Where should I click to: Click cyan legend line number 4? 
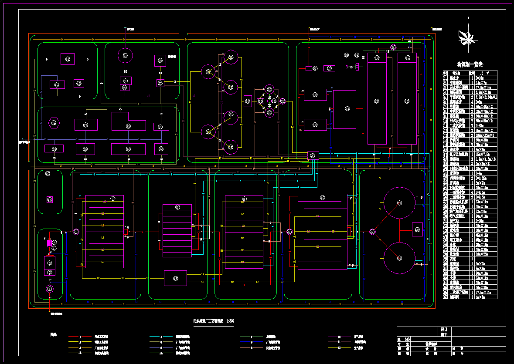[161, 337]
